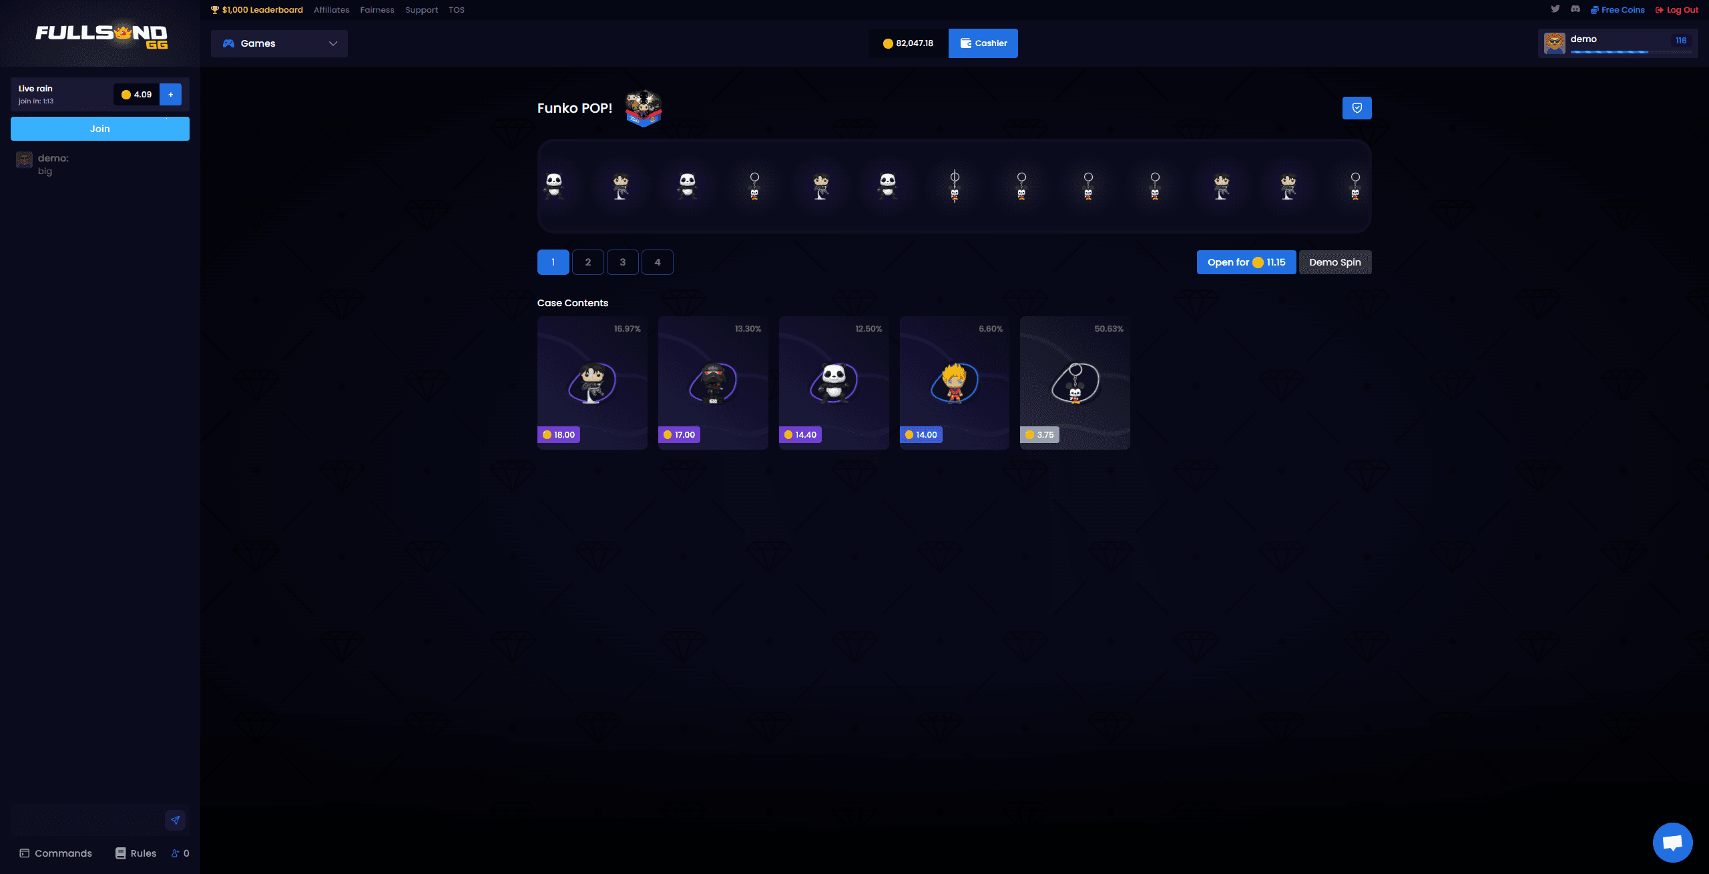Open the Fairness page link
The image size is (1709, 874).
[x=377, y=10]
